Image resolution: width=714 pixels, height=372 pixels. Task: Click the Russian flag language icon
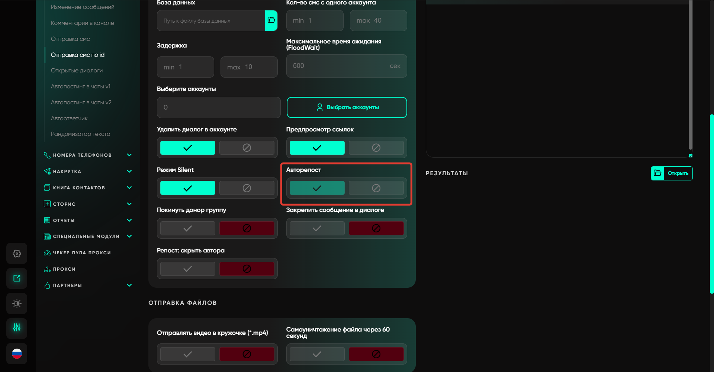tap(17, 353)
